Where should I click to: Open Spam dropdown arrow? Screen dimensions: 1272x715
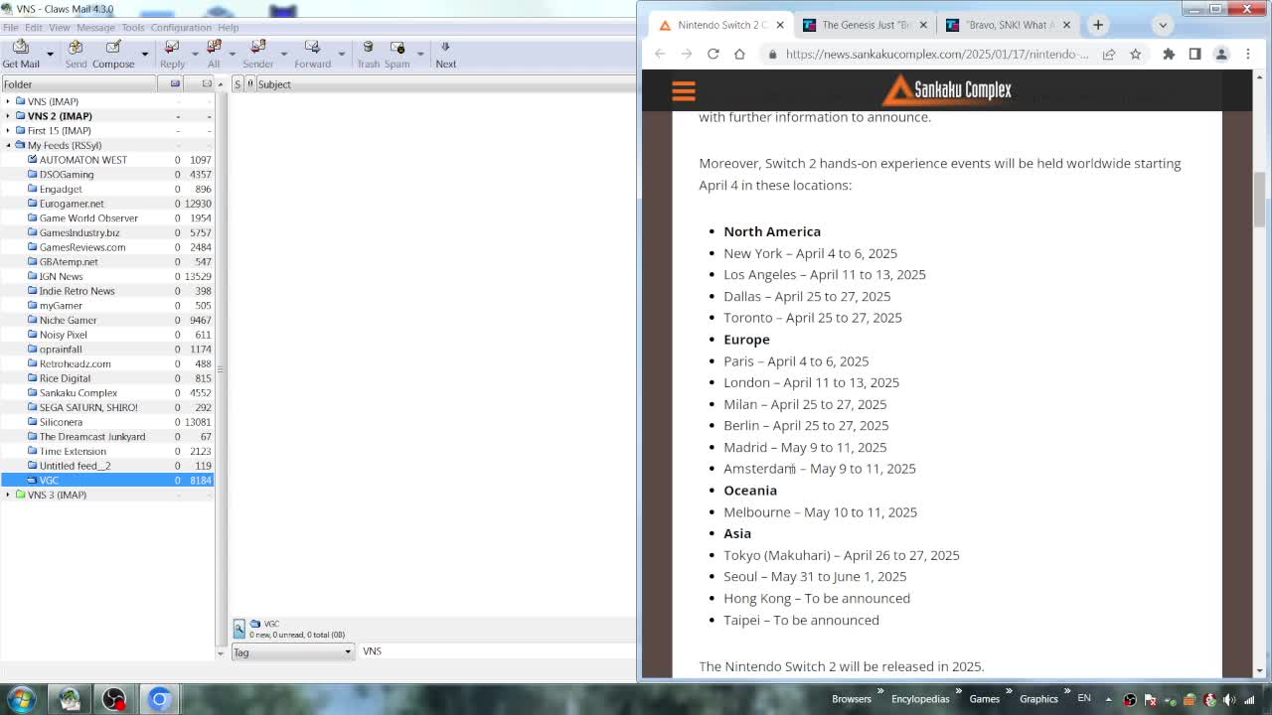(419, 54)
